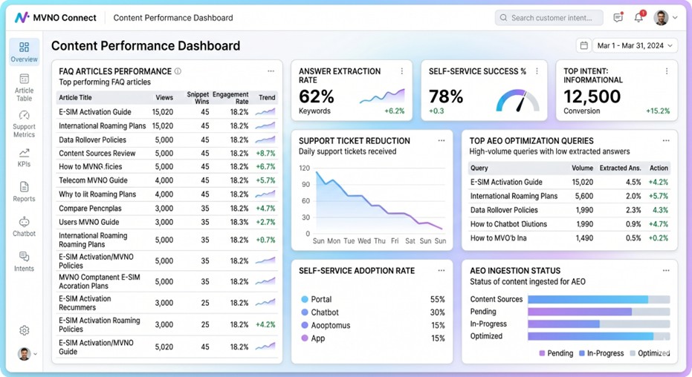Expand the header profile menu chevron
This screenshot has height=377, width=692.
pyautogui.click(x=675, y=18)
